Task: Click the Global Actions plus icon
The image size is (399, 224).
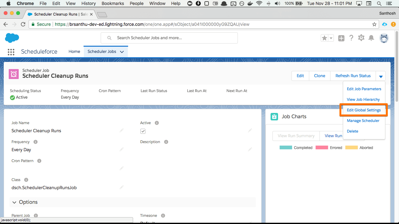Action: pos(341,38)
